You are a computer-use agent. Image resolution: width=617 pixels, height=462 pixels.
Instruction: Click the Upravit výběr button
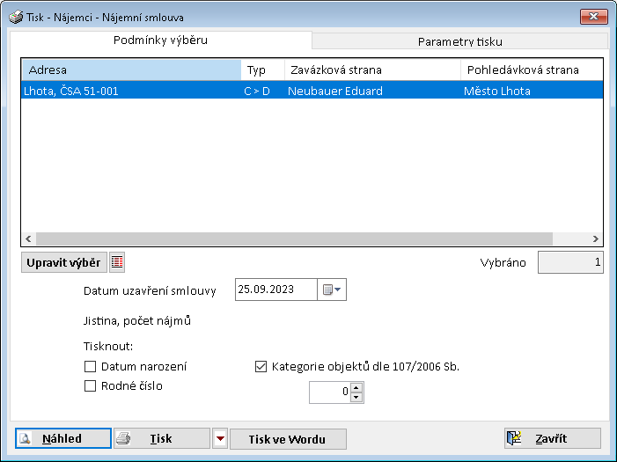point(63,262)
